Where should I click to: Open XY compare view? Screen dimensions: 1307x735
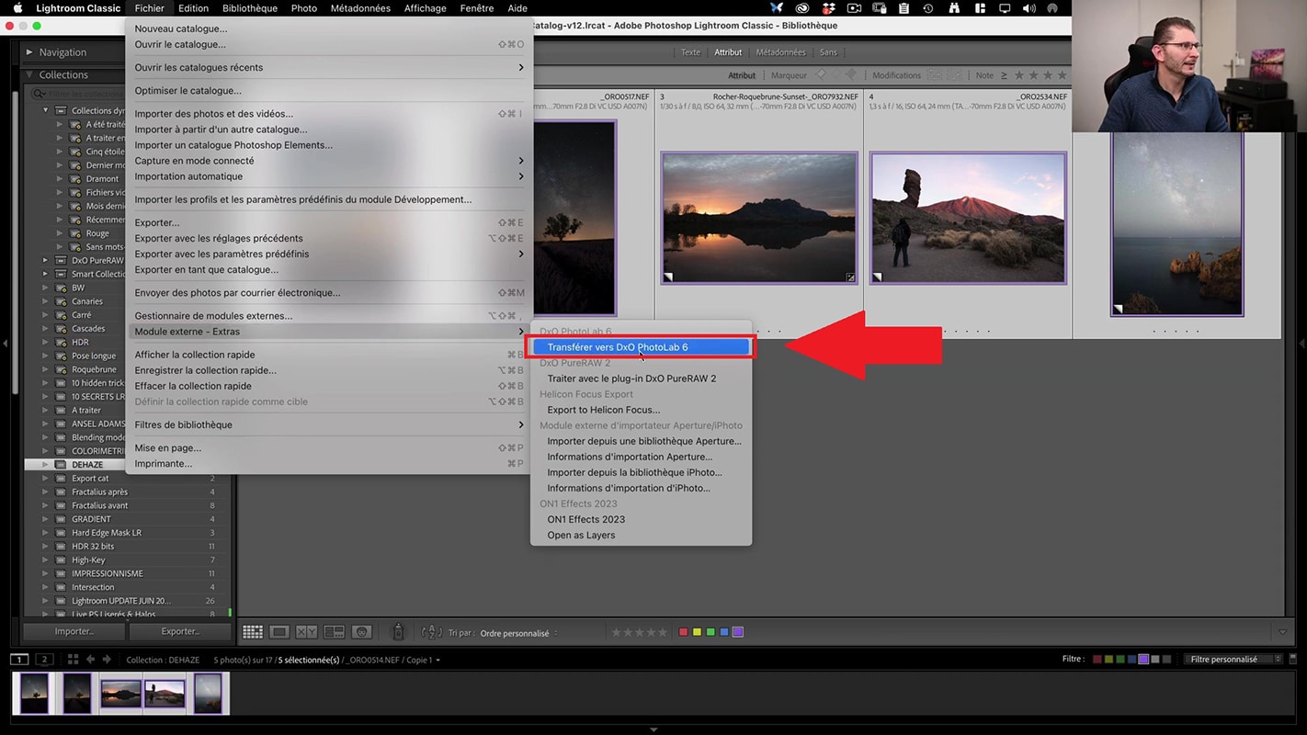(307, 632)
